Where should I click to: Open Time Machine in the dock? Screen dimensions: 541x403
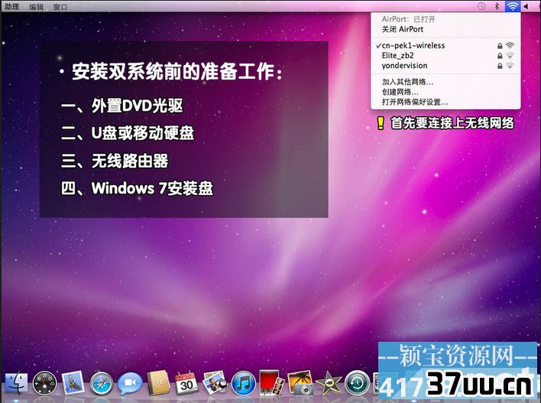pyautogui.click(x=357, y=383)
